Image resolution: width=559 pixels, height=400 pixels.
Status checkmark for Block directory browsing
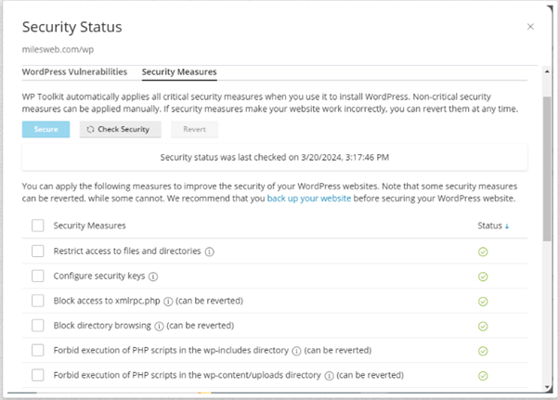click(x=483, y=327)
